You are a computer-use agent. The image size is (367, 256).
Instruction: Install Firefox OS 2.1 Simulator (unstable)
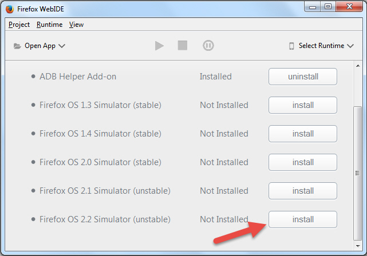pyautogui.click(x=303, y=191)
